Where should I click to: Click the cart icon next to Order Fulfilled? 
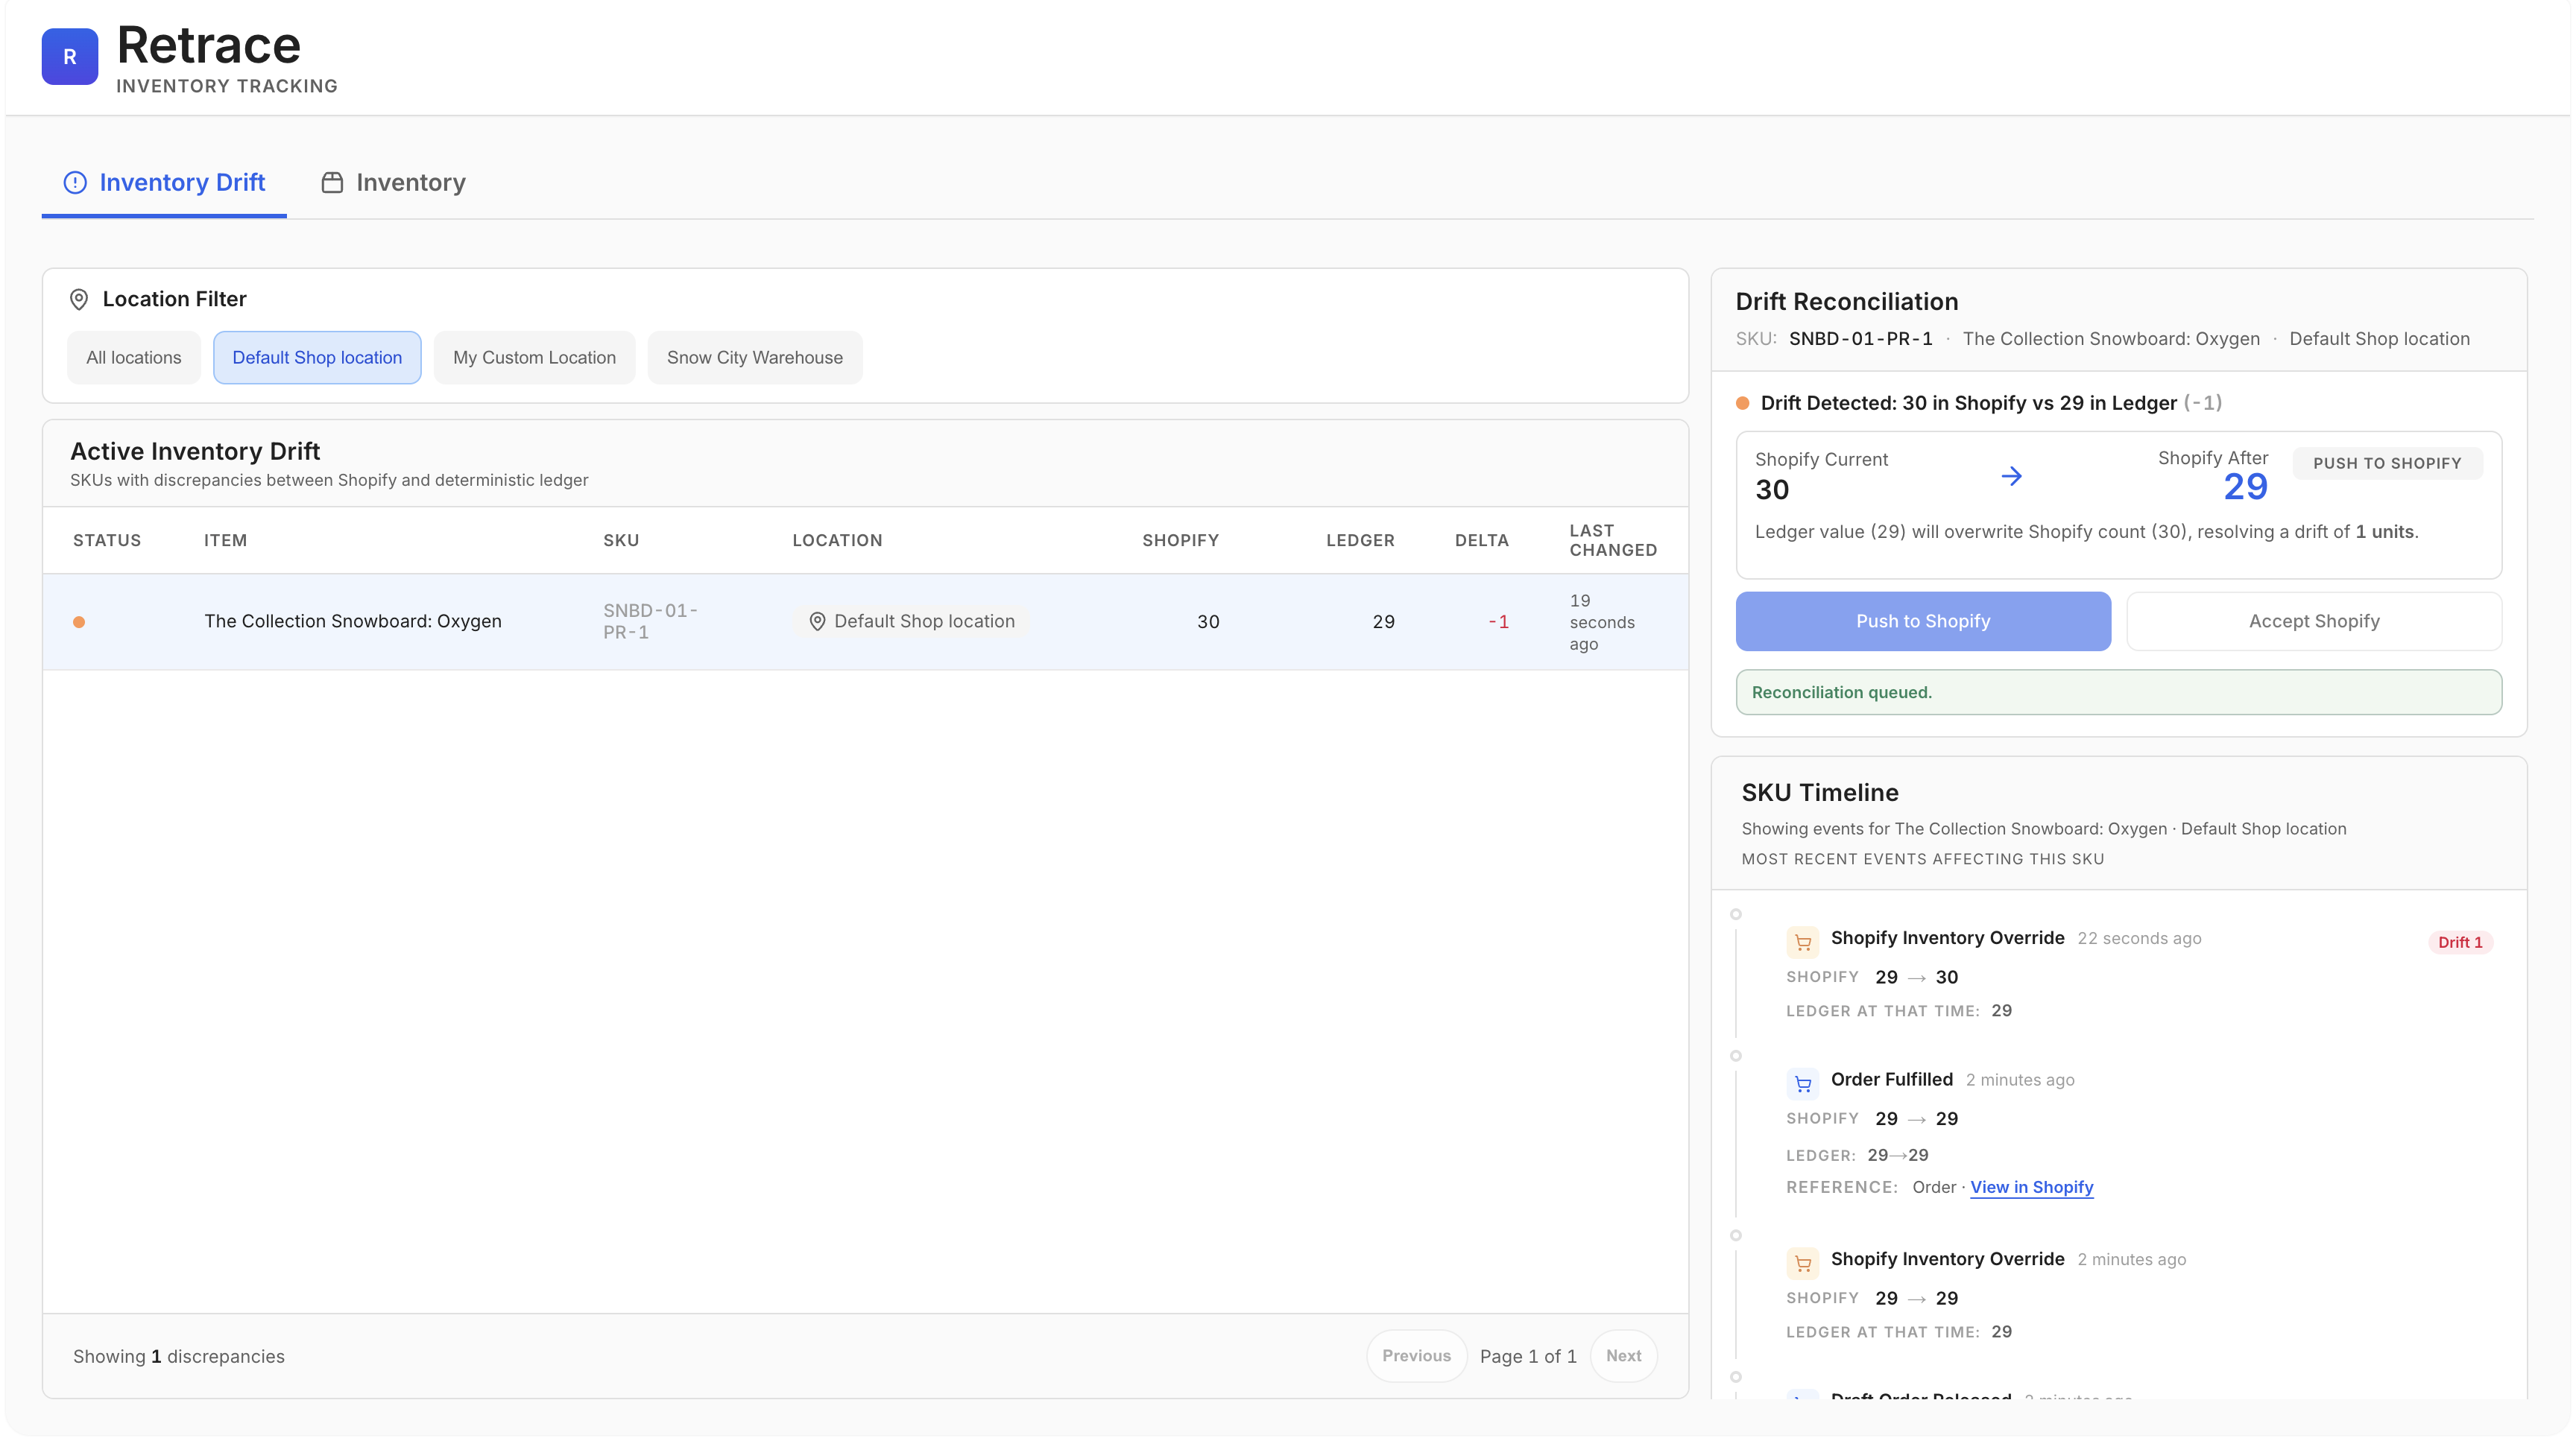pyautogui.click(x=1803, y=1083)
